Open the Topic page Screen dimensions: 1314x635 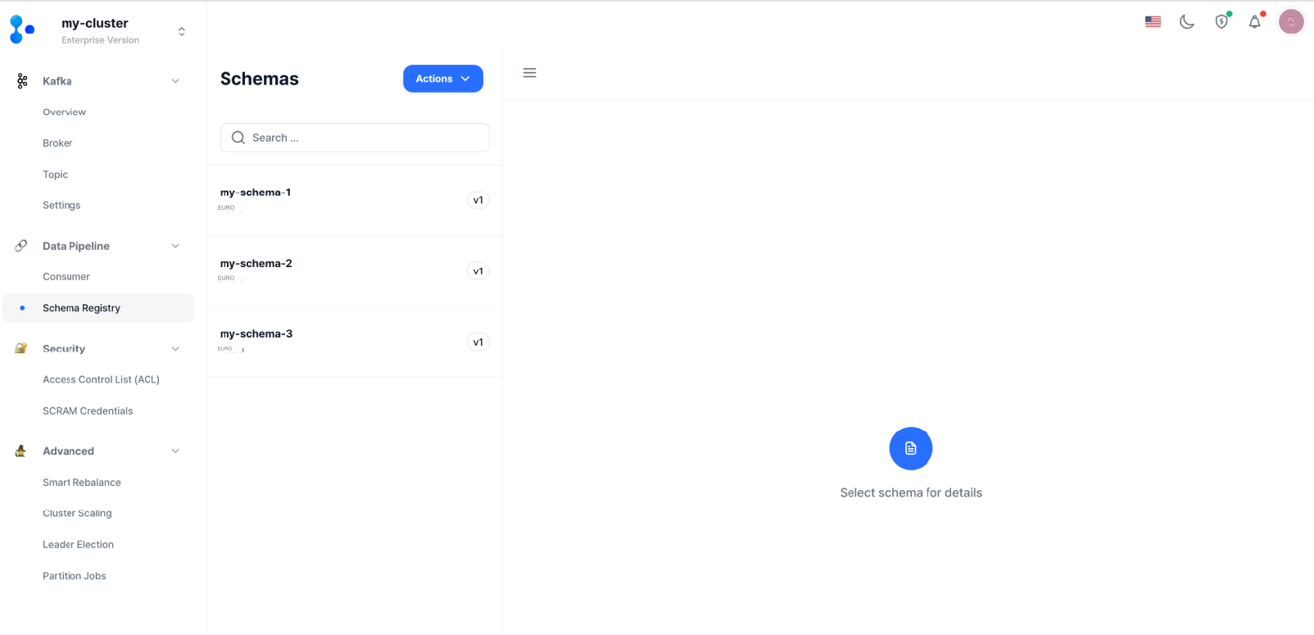pyautogui.click(x=55, y=175)
